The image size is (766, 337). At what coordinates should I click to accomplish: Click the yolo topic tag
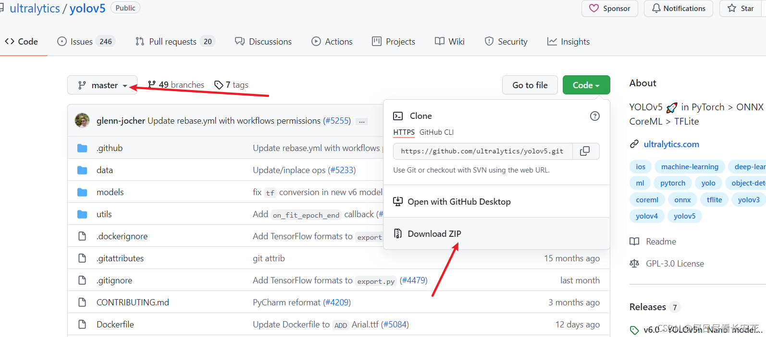708,183
